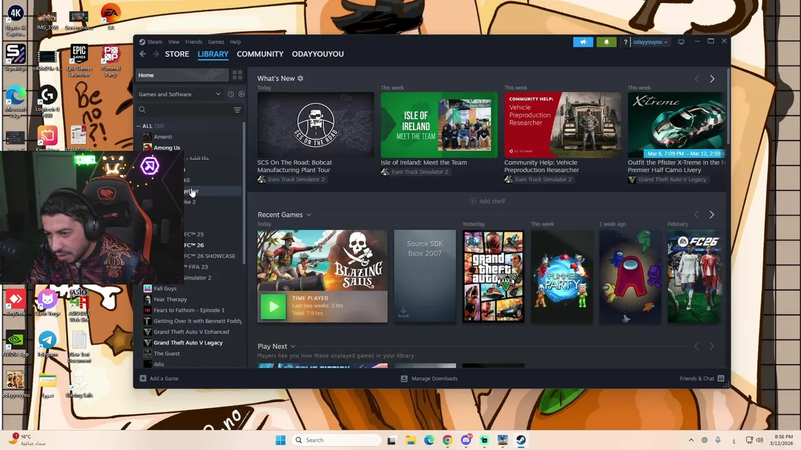Click the Add a Game plus icon
This screenshot has height=450, width=801.
pos(143,379)
